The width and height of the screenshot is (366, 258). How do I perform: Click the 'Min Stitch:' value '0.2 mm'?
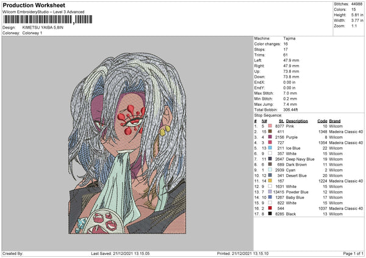[x=290, y=99]
